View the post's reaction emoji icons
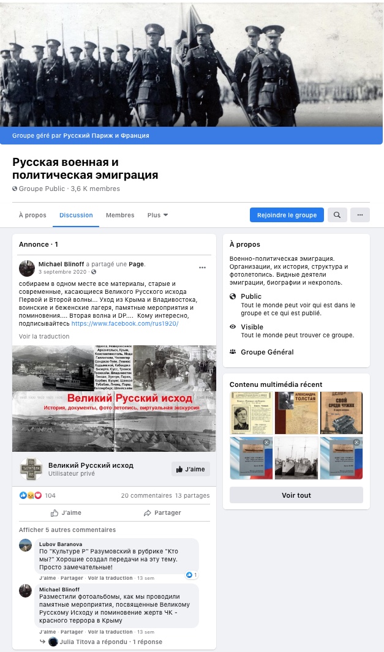This screenshot has width=384, height=652. (x=31, y=495)
